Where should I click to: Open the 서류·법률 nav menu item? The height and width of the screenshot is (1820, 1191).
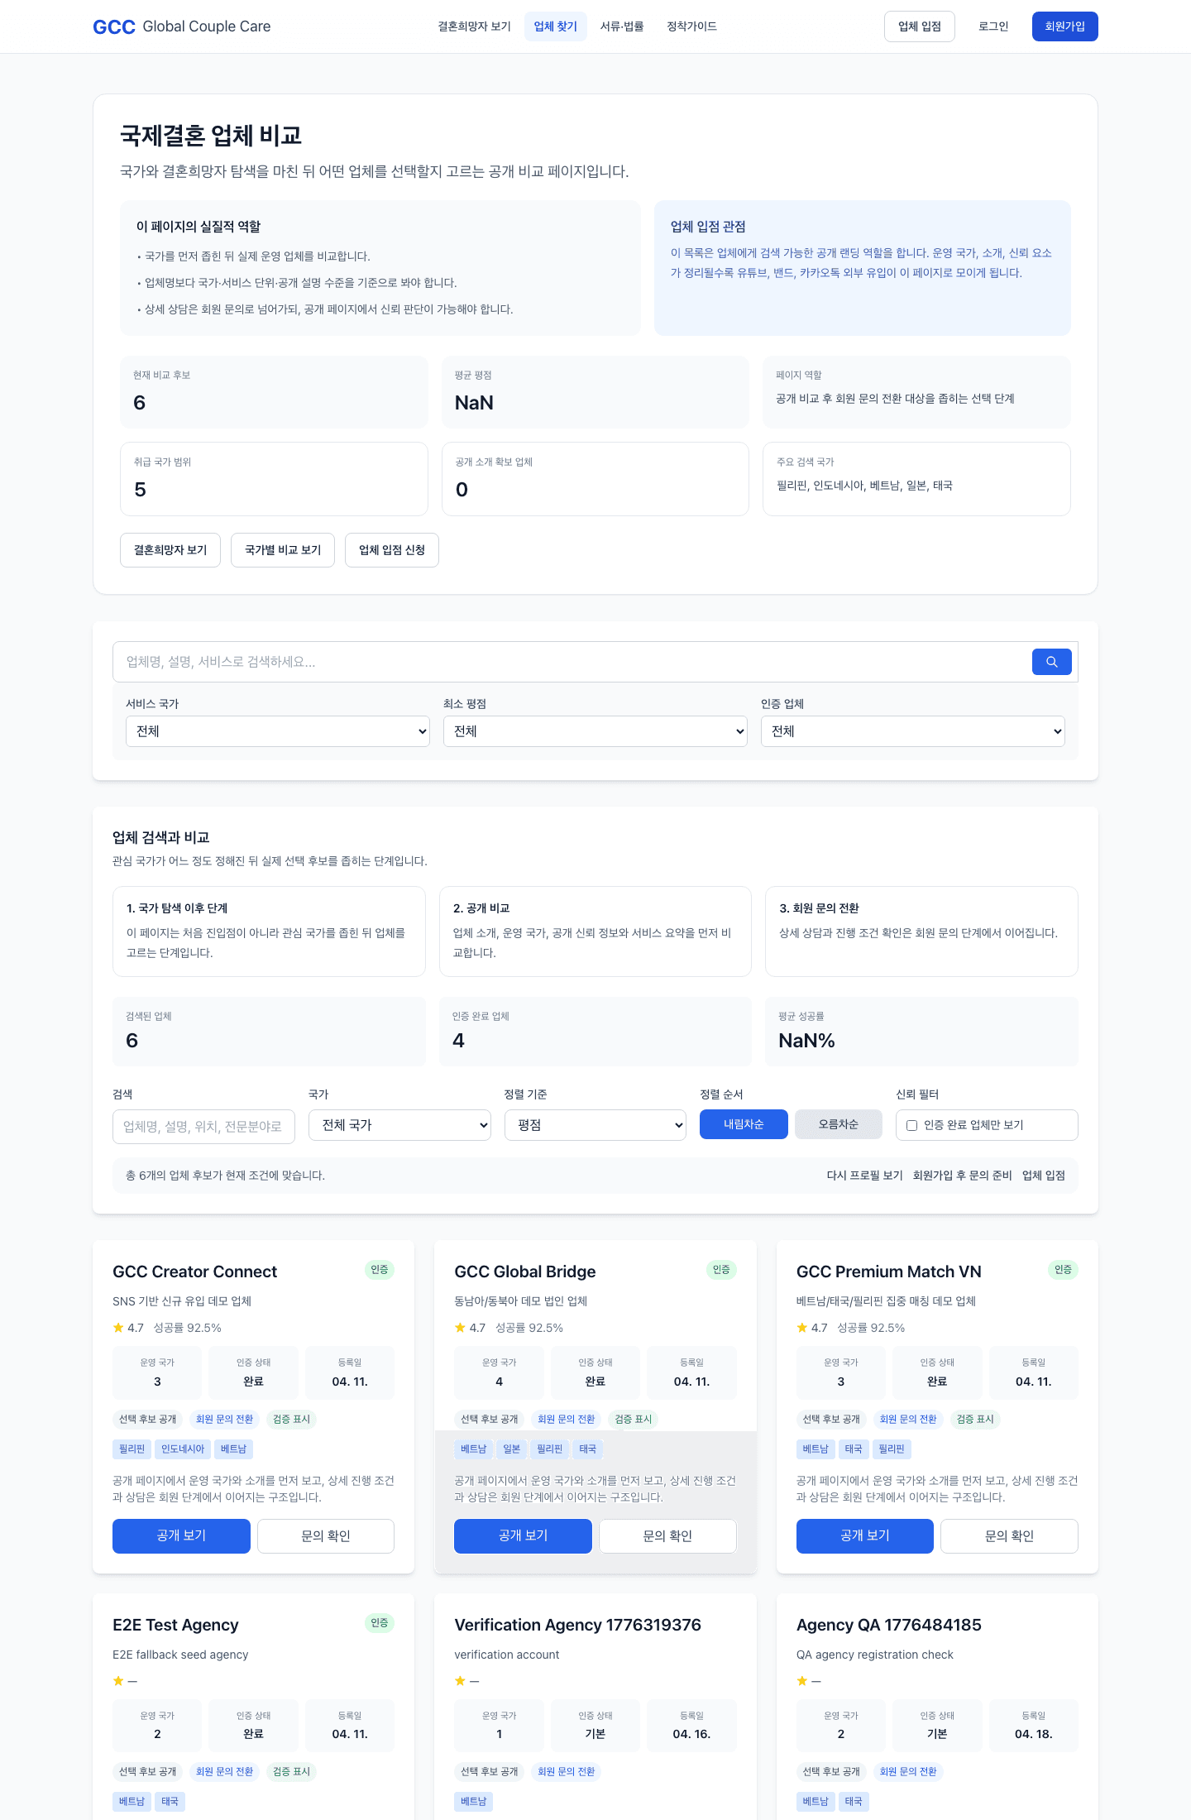click(622, 26)
